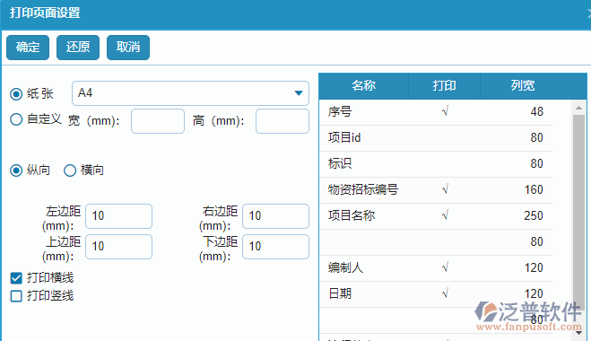
Task: Toggle print checkmark for 项目名称 row
Action: coord(445,215)
